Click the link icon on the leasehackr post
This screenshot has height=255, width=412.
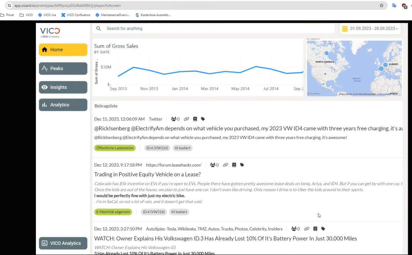tap(225, 165)
